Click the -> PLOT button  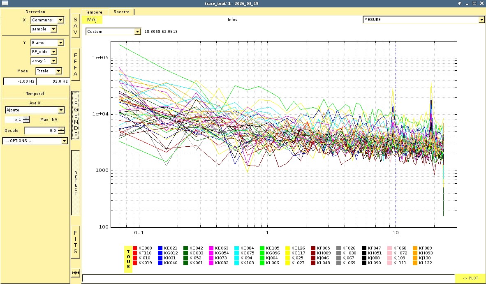470,278
